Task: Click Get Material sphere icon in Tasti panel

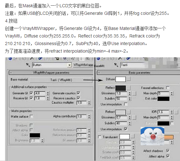Action: (x=98, y=59)
